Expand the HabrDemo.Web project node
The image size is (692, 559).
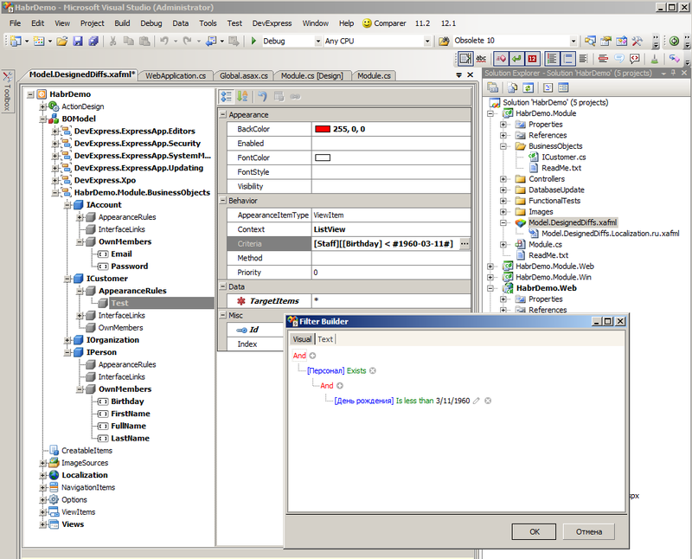coord(490,288)
